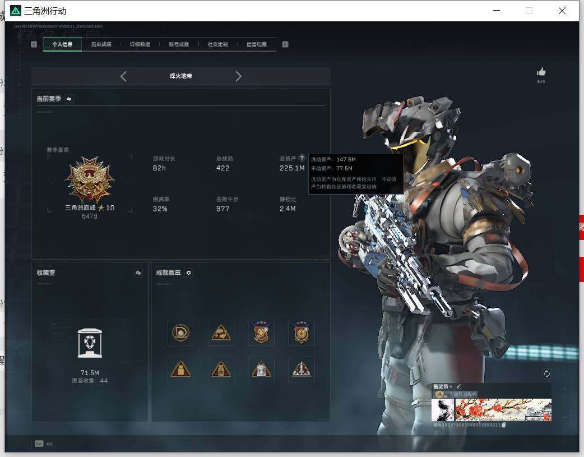584x457 pixels.
Task: Select the first shield crest badge with stars
Action: (x=261, y=333)
